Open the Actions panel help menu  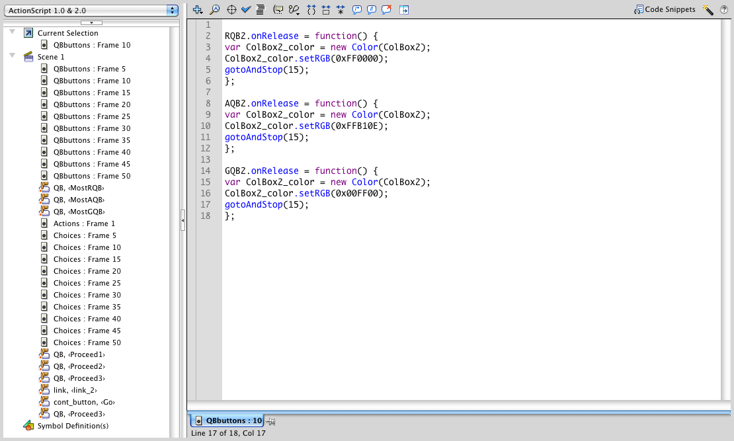pyautogui.click(x=724, y=9)
